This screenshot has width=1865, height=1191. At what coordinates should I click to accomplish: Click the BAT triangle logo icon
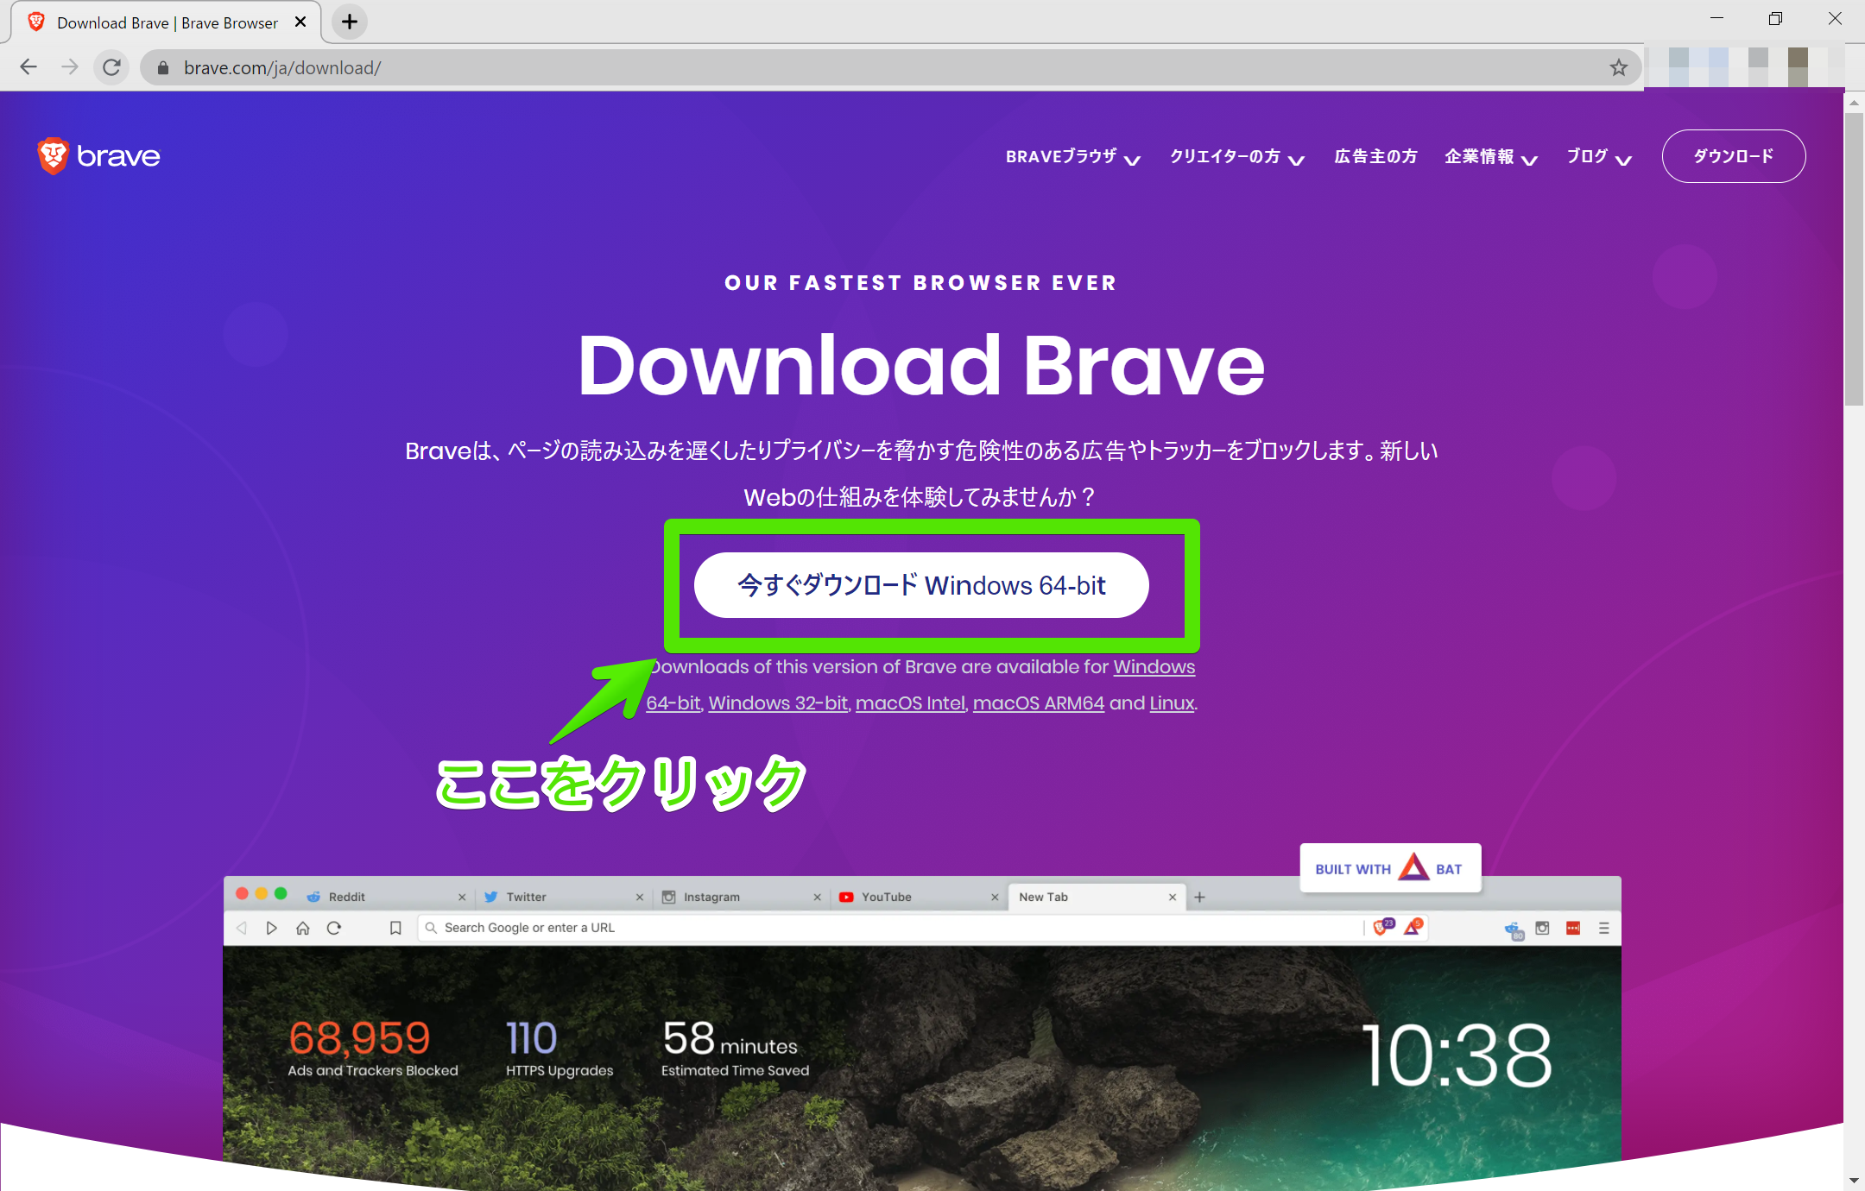point(1415,867)
